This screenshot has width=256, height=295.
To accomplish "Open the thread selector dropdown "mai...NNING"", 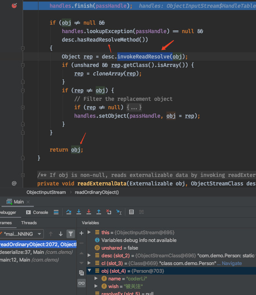I will pos(22,234).
